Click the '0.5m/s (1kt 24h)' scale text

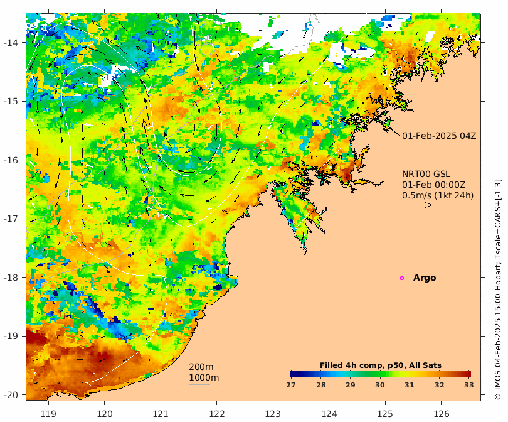[438, 195]
